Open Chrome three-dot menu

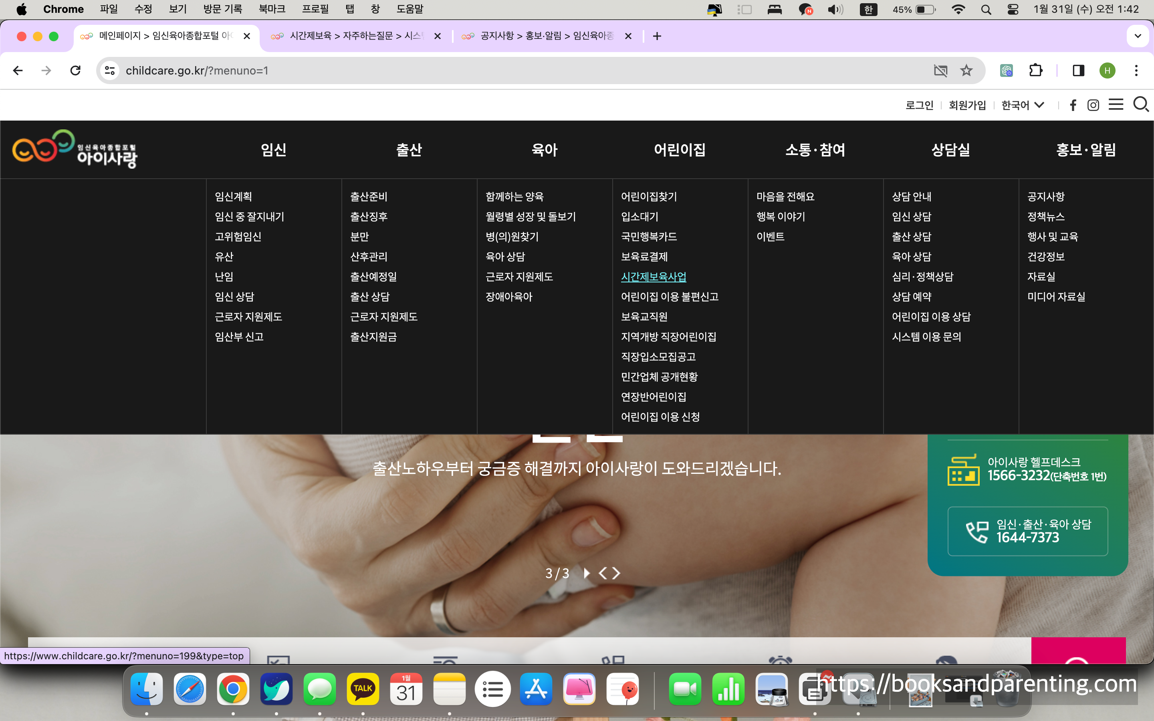1136,70
